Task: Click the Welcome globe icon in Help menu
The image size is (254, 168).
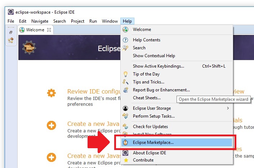Action: point(125,29)
